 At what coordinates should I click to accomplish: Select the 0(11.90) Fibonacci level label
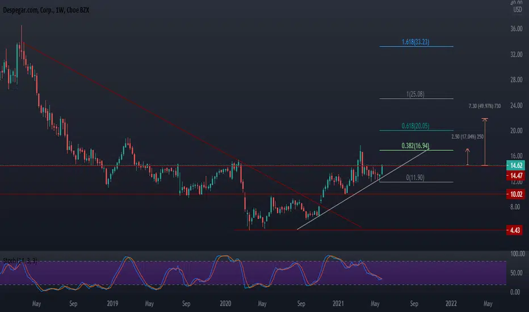click(x=415, y=178)
